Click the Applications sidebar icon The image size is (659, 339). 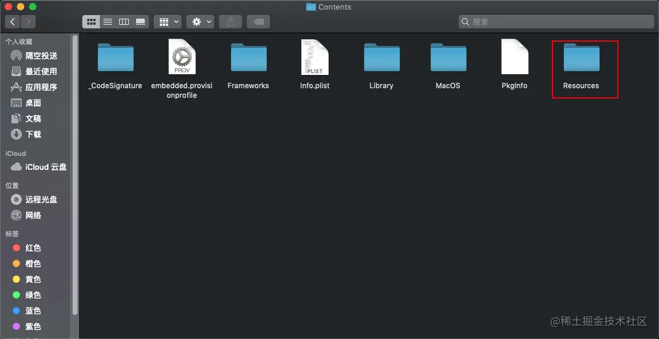(16, 87)
